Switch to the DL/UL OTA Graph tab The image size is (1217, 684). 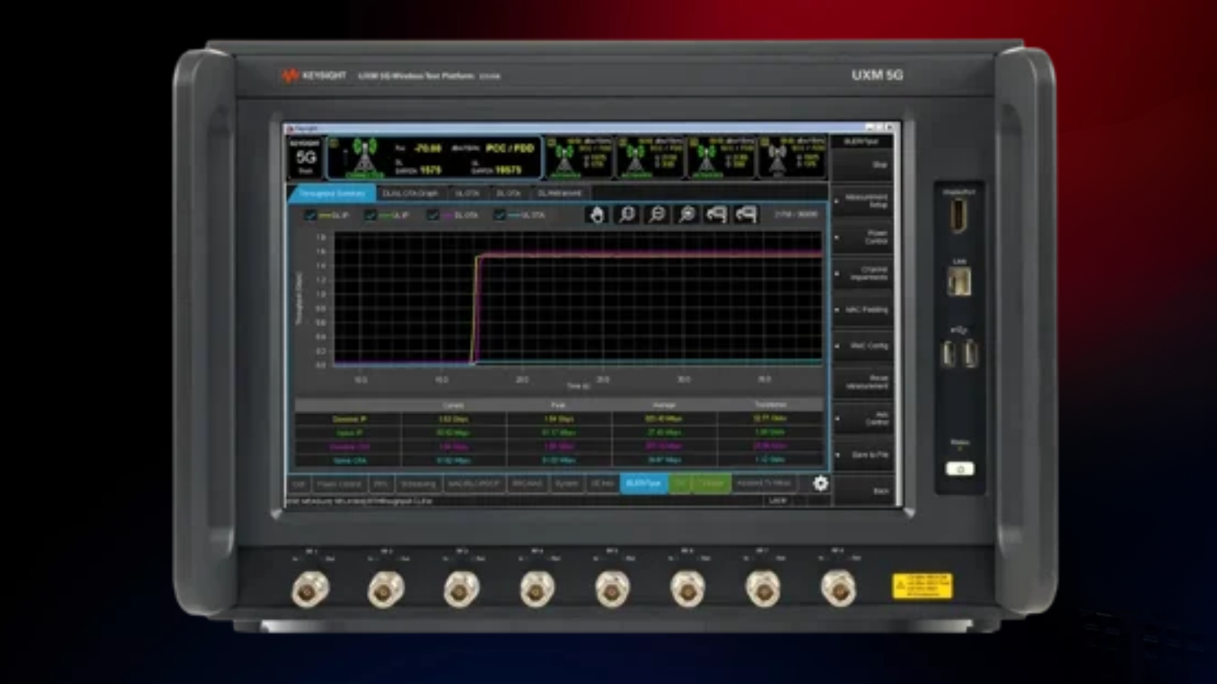[x=410, y=194]
